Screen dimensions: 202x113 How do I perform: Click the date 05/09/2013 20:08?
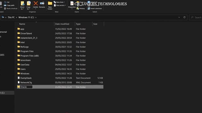coord(63,82)
